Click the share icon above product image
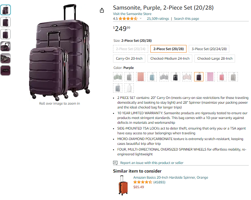Image resolution: width=251 pixels, height=200 pixels. [102, 11]
